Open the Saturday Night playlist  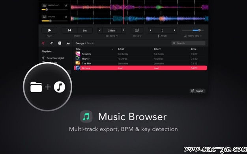click(x=55, y=58)
